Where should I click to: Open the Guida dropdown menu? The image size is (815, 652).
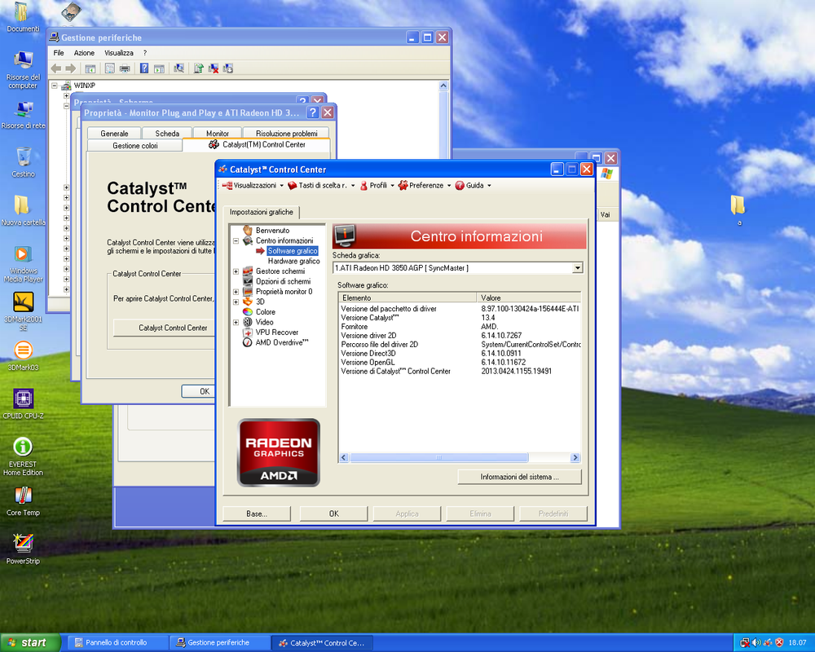point(473,185)
